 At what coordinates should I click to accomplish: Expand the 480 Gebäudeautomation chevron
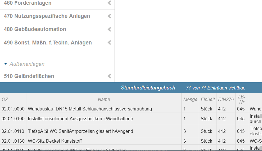pos(110,29)
